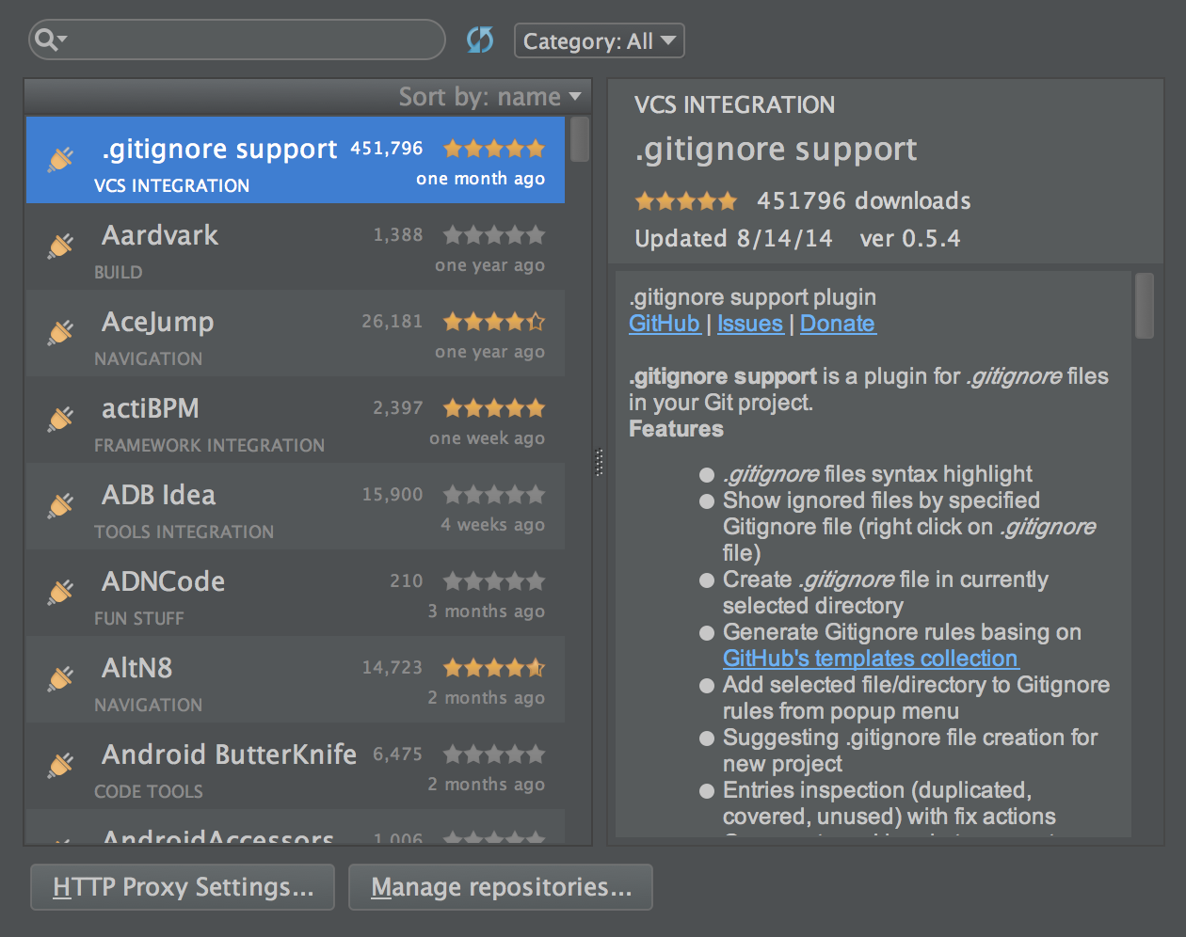The image size is (1186, 937).
Task: Click the BUILD category label under Aardvark
Action: [x=119, y=272]
